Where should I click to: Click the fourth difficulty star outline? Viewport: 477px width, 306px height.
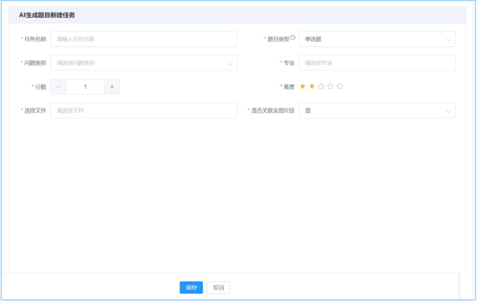pos(330,87)
